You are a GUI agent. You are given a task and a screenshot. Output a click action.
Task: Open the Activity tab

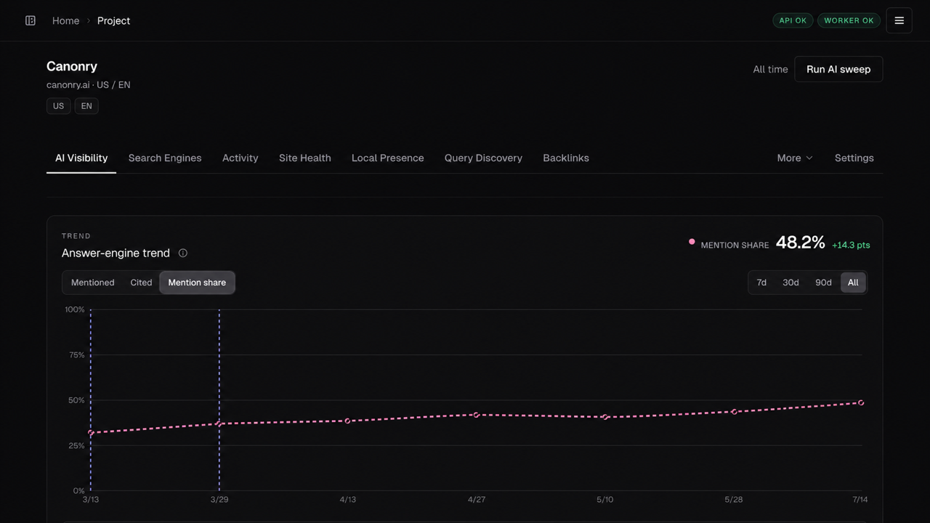pos(240,158)
